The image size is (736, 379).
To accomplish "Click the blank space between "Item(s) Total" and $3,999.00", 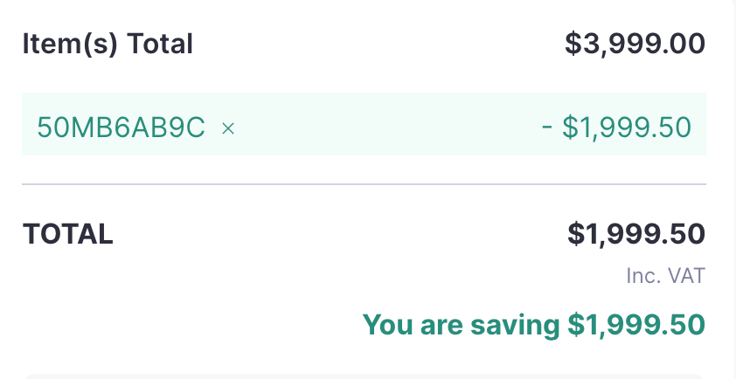I will click(376, 43).
